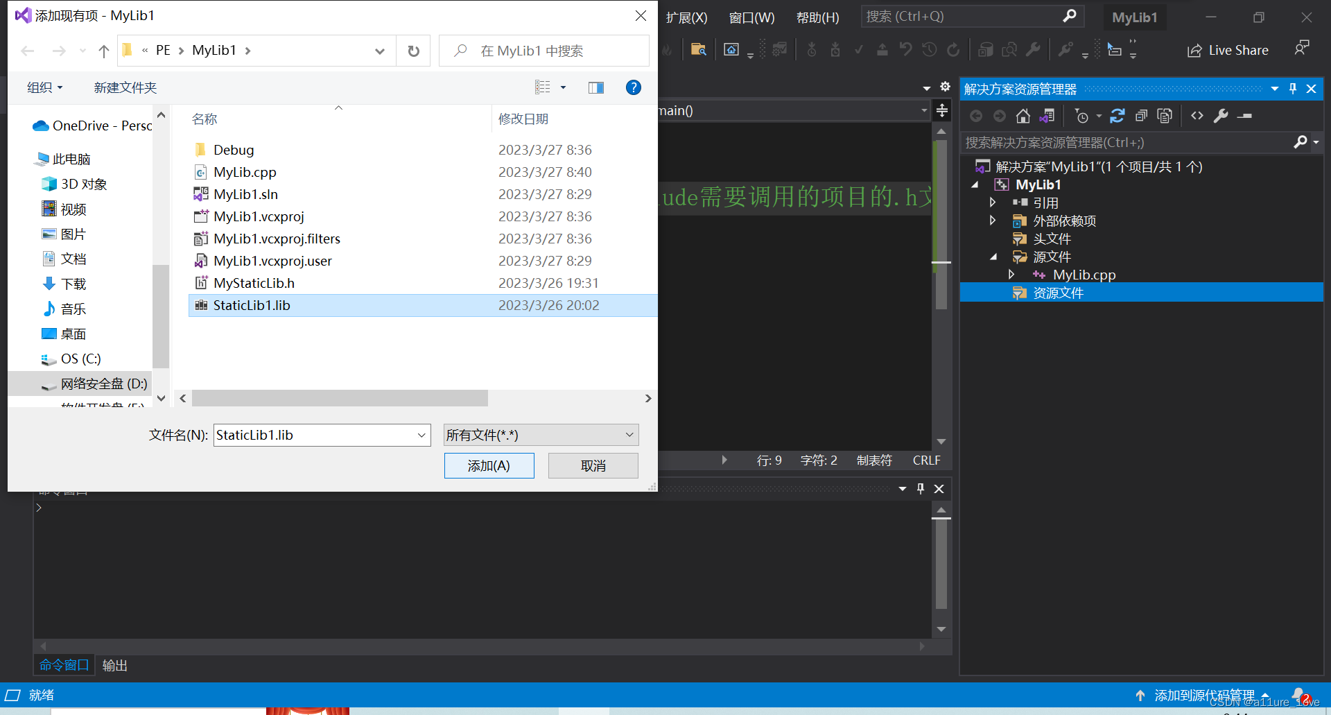Click Collapse All icon in Solution Explorer
This screenshot has height=715, width=1331.
[1141, 116]
